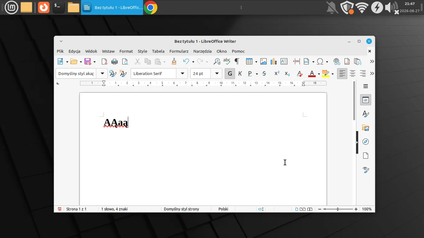Open the sidebar Page panel
This screenshot has height=238, width=424.
[x=366, y=156]
